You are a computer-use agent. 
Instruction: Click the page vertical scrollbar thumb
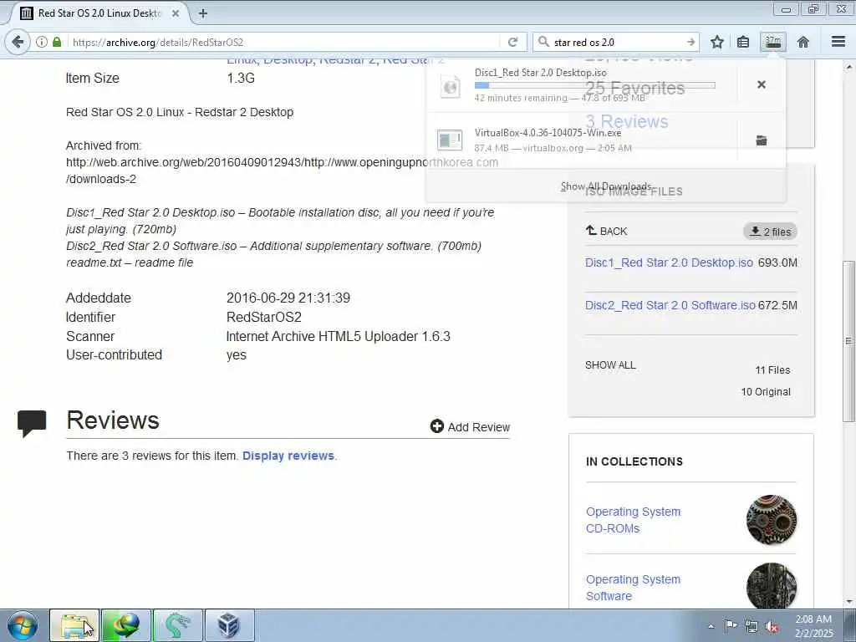848,341
